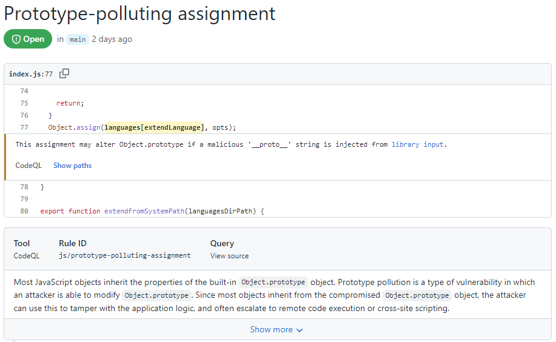Click the CodeQL value under Tool

tap(27, 256)
